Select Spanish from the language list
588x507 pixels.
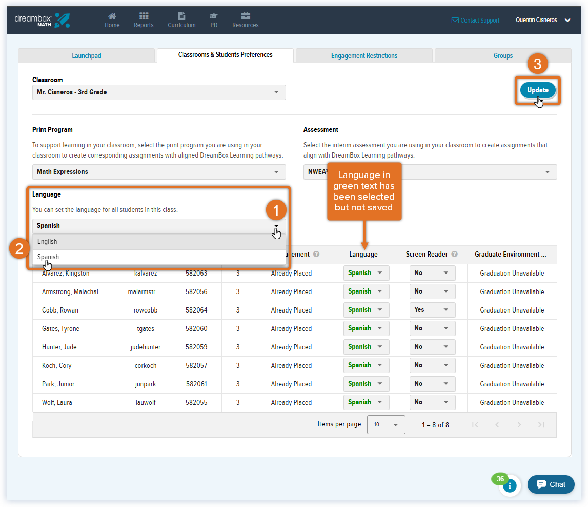pos(159,257)
